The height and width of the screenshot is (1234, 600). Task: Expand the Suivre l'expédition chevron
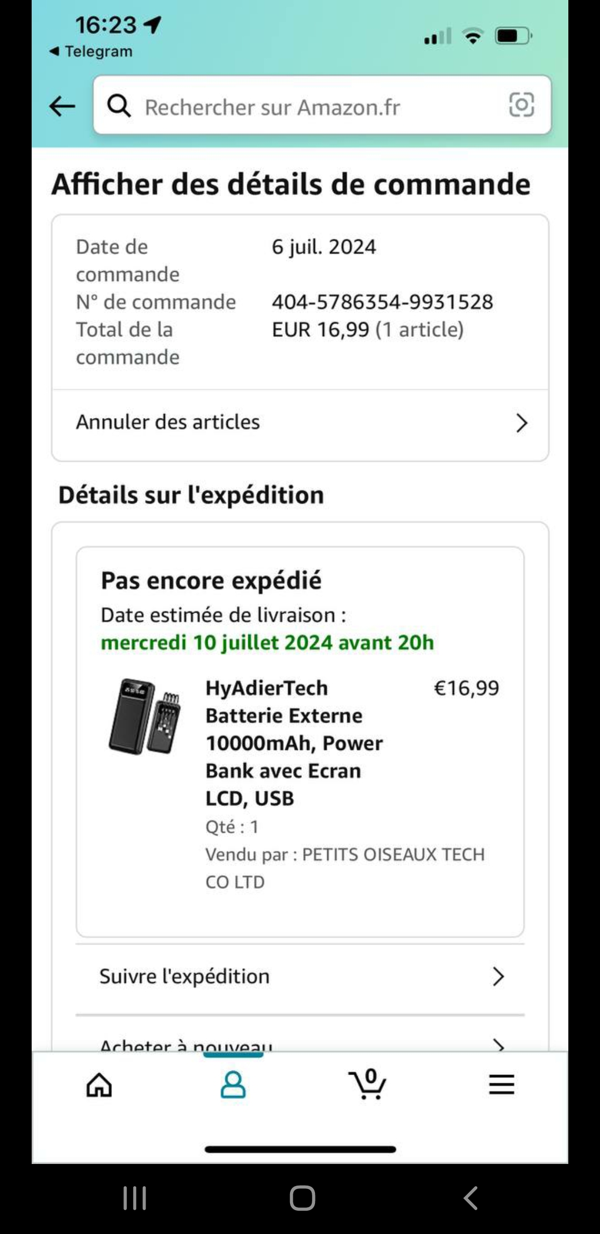tap(498, 976)
